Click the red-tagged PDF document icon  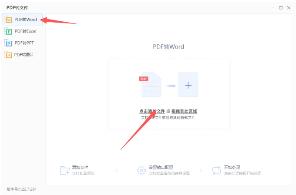tap(150, 85)
